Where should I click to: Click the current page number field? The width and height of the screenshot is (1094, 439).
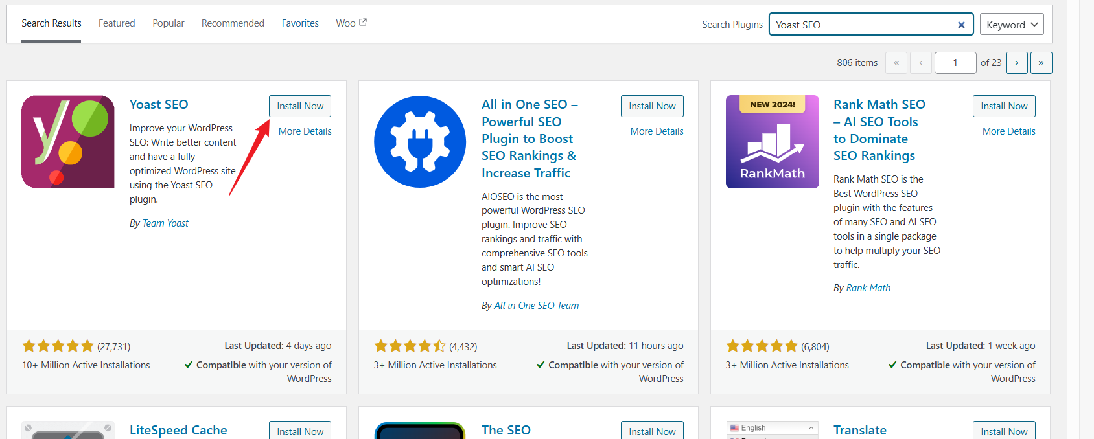point(955,63)
